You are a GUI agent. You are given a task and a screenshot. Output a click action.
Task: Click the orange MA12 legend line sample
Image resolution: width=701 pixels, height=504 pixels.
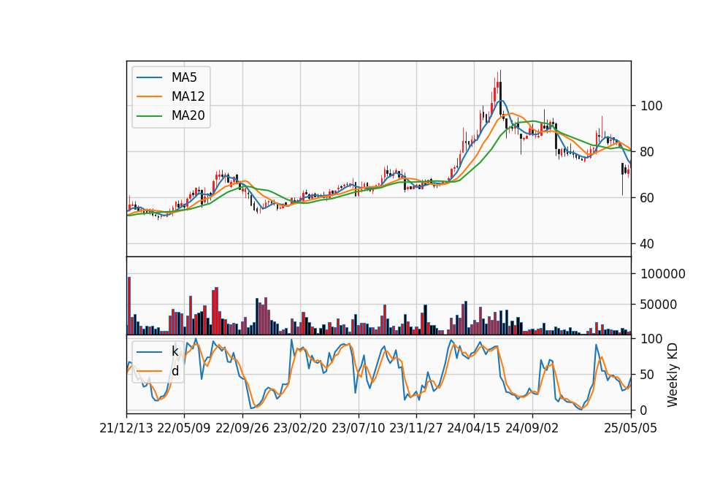click(149, 96)
